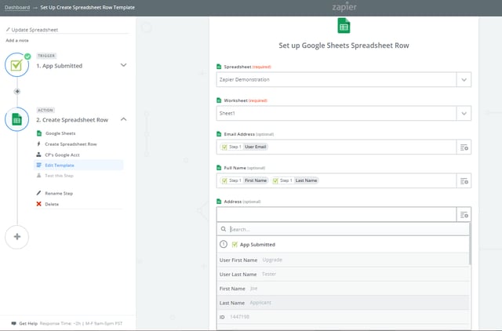Viewport: 502px width, 331px height.
Task: Open the Google Sheets app substep
Action: click(x=60, y=133)
